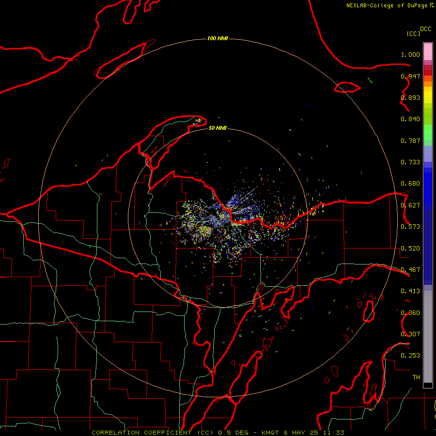436x436 pixels.
Task: Click the TH threshold label
Action: 416,377
